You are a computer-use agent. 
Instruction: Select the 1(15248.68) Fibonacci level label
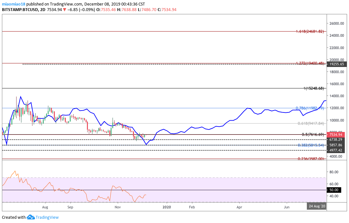click(314, 88)
